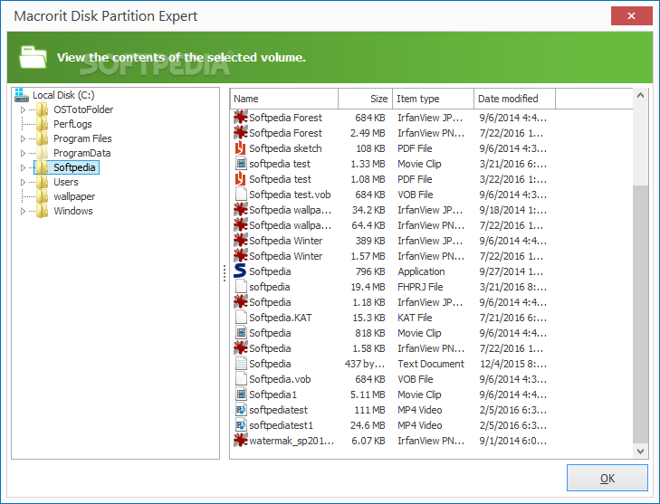Click the IrfanView icon of the 389 KB Softpedia Winter

(240, 241)
